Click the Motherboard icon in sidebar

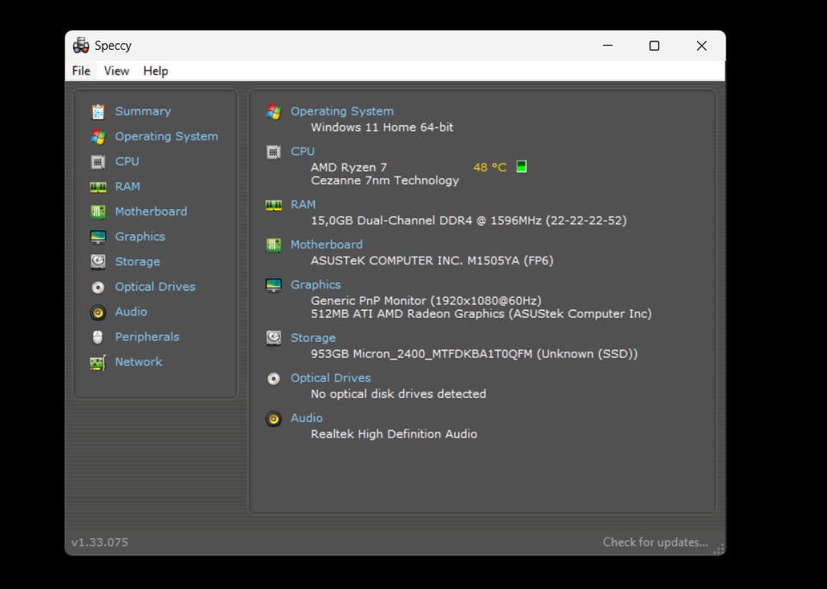click(x=98, y=212)
